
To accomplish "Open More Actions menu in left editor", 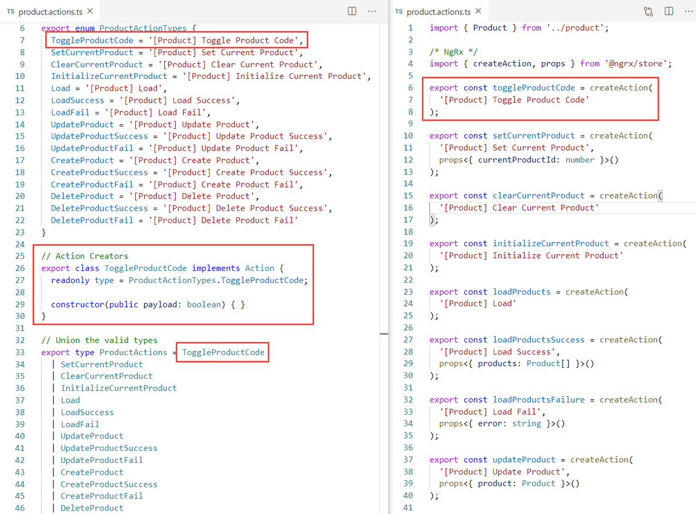I will pyautogui.click(x=372, y=11).
